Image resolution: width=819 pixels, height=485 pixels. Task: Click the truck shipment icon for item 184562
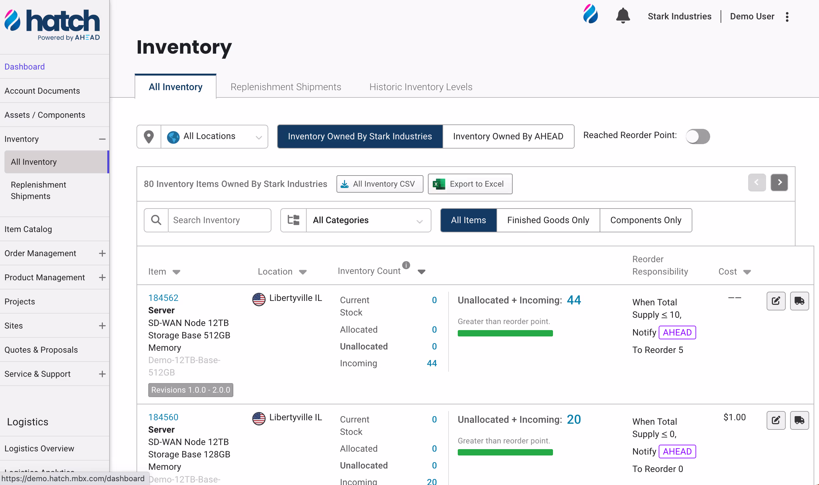coord(799,301)
